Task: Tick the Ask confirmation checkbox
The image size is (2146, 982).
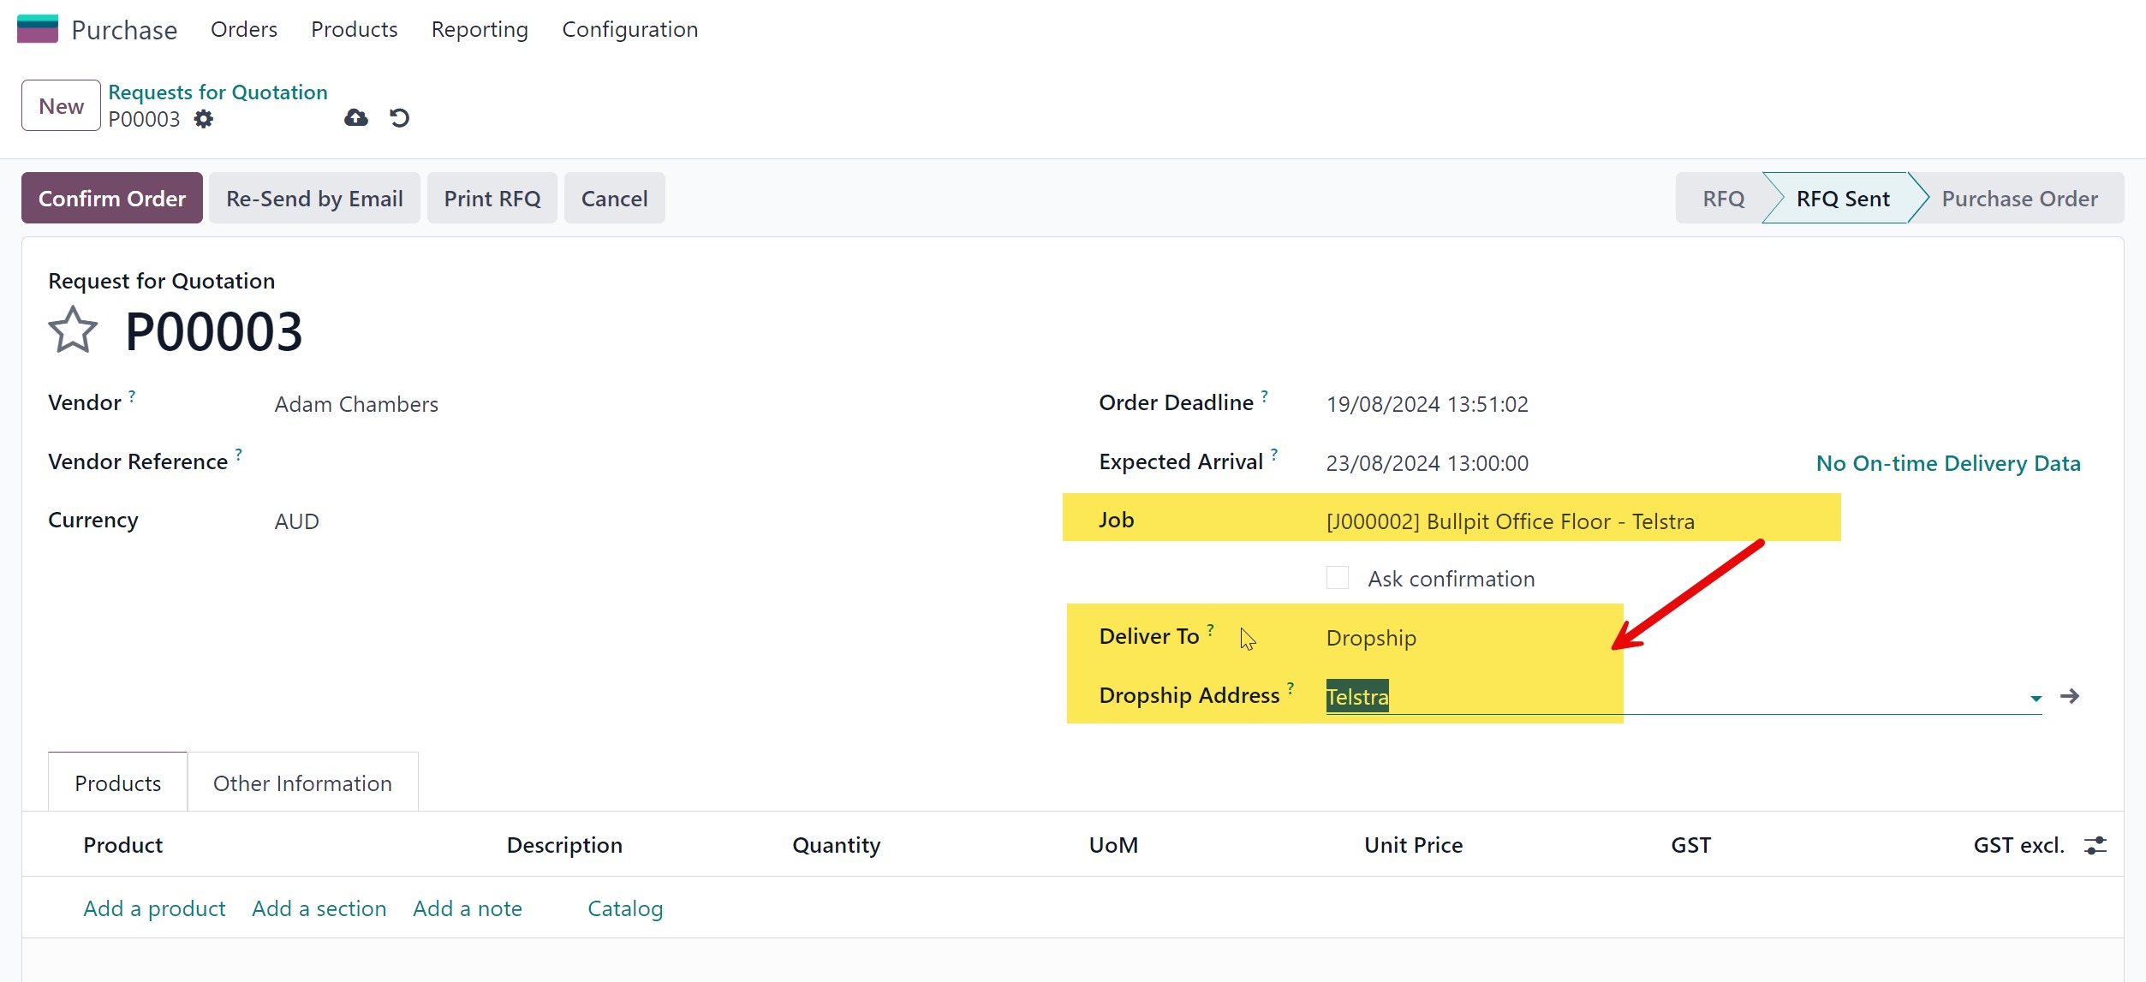Action: [1338, 578]
